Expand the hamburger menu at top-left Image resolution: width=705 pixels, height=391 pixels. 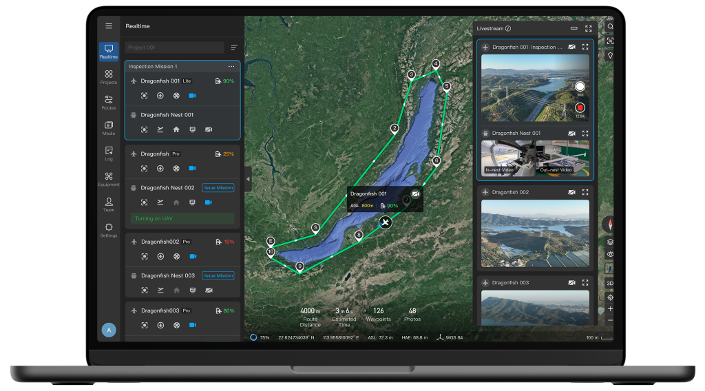(109, 26)
